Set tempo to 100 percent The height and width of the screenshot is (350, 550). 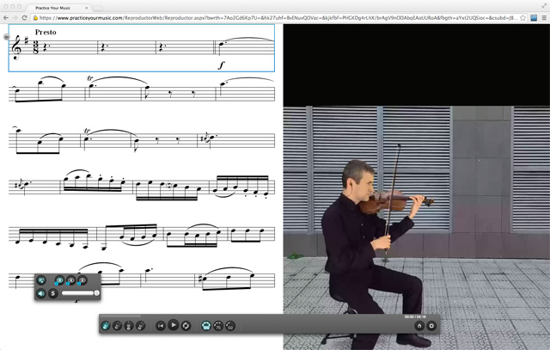click(x=206, y=326)
